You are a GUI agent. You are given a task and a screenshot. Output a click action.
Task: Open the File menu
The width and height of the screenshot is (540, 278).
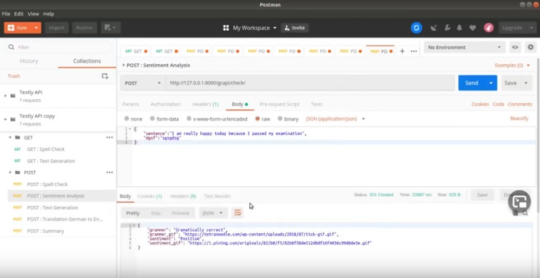6,14
